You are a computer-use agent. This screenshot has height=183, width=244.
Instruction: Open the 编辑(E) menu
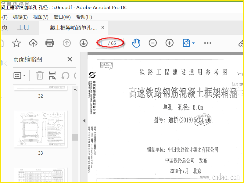coord(20,17)
